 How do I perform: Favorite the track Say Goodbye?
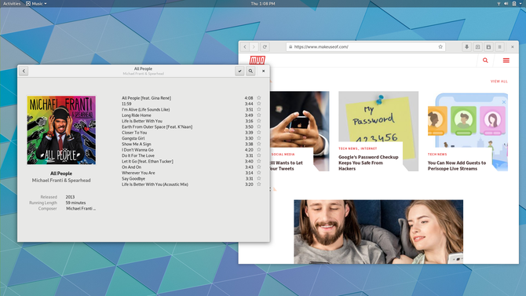click(258, 178)
